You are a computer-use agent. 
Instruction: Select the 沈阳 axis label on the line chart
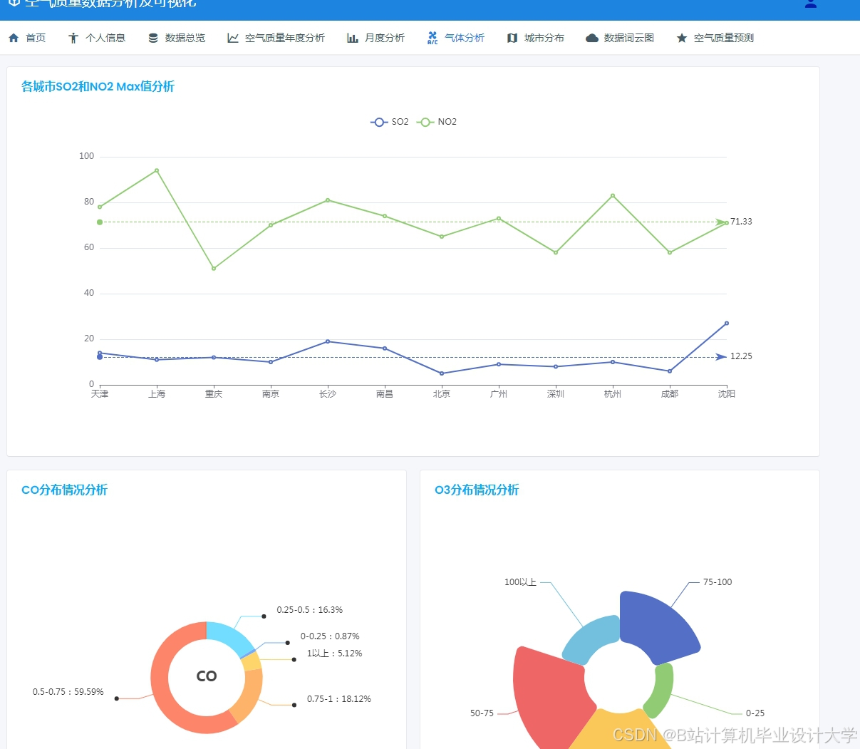pos(725,393)
